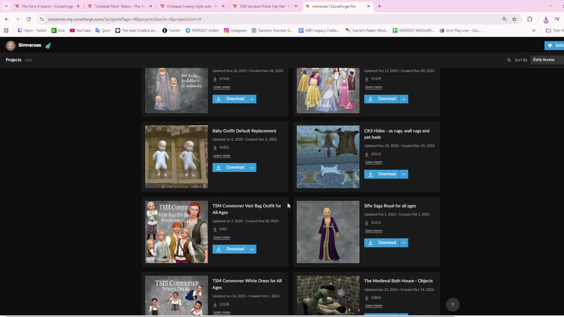Click the Subscribe heart button
The image size is (564, 317).
click(555, 45)
